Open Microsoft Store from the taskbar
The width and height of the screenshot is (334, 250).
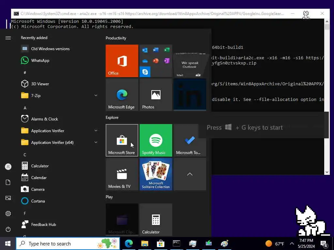(160, 243)
